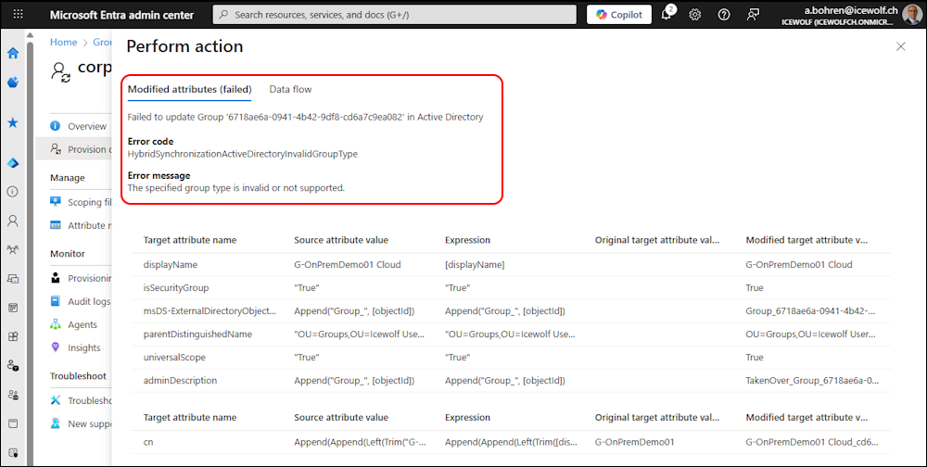Open the feedback icon in header
This screenshot has height=467, width=927.
753,15
